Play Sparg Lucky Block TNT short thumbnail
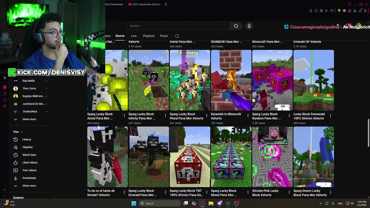 coord(190,157)
